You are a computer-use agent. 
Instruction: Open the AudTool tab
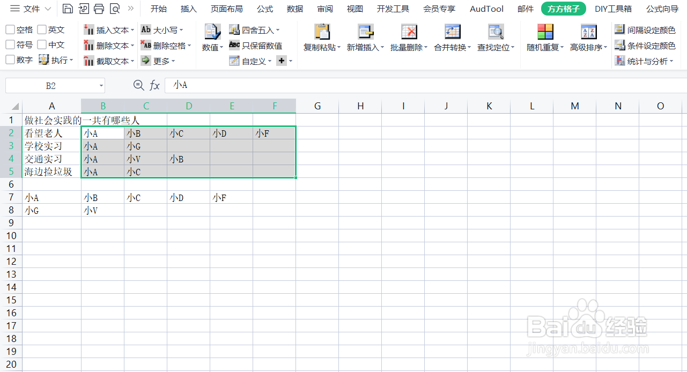click(x=487, y=9)
